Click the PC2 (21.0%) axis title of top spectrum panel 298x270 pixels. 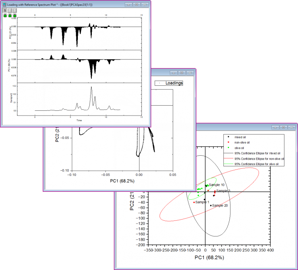coord(10,33)
